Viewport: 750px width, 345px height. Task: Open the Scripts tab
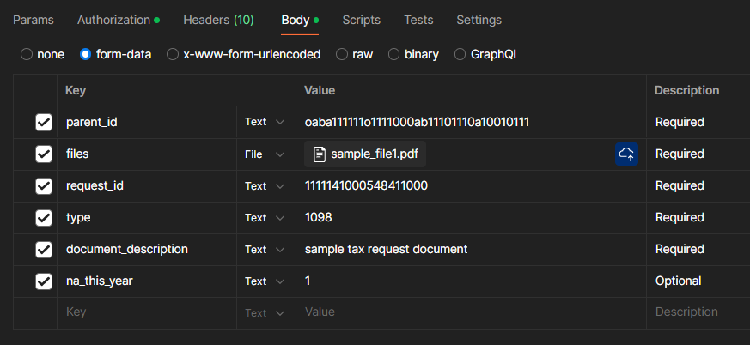click(361, 20)
